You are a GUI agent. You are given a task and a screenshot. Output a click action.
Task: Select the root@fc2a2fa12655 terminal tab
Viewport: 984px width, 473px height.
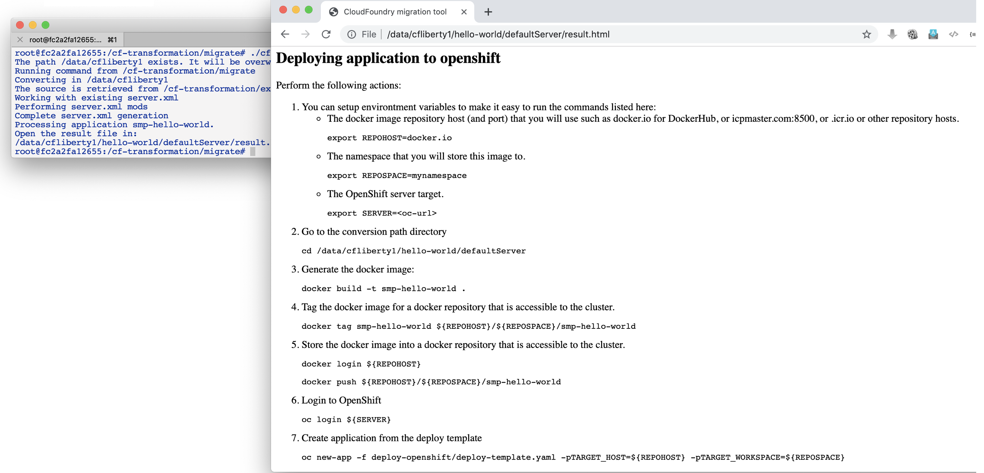65,40
